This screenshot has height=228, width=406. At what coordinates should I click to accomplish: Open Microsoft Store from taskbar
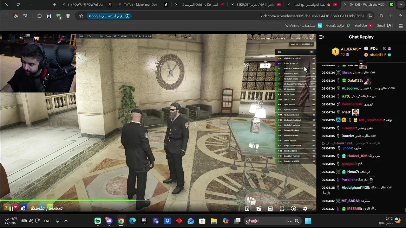202,221
